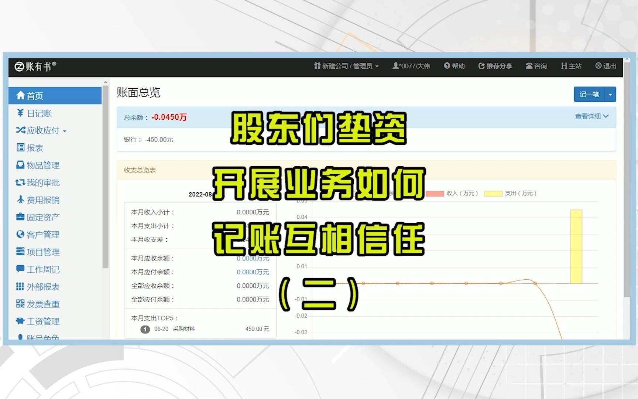Open the 首页 home icon in sidebar
Screen dimensions: 638x399
click(21, 96)
